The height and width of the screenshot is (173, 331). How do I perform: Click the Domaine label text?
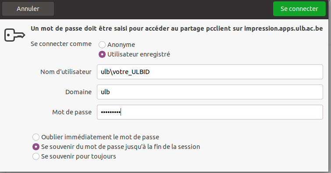[x=78, y=92]
